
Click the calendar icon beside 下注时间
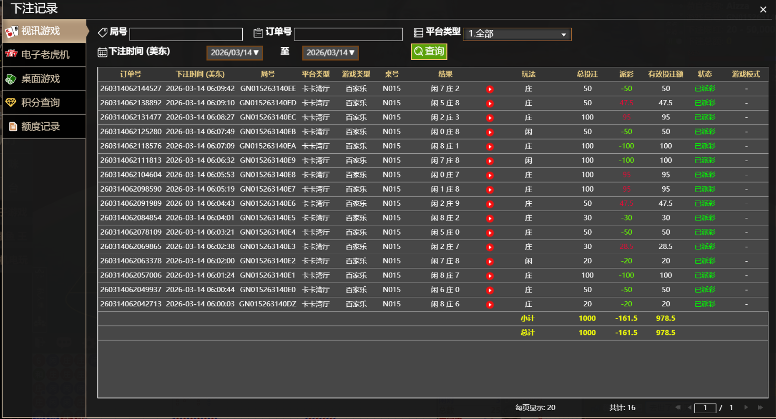tap(103, 52)
